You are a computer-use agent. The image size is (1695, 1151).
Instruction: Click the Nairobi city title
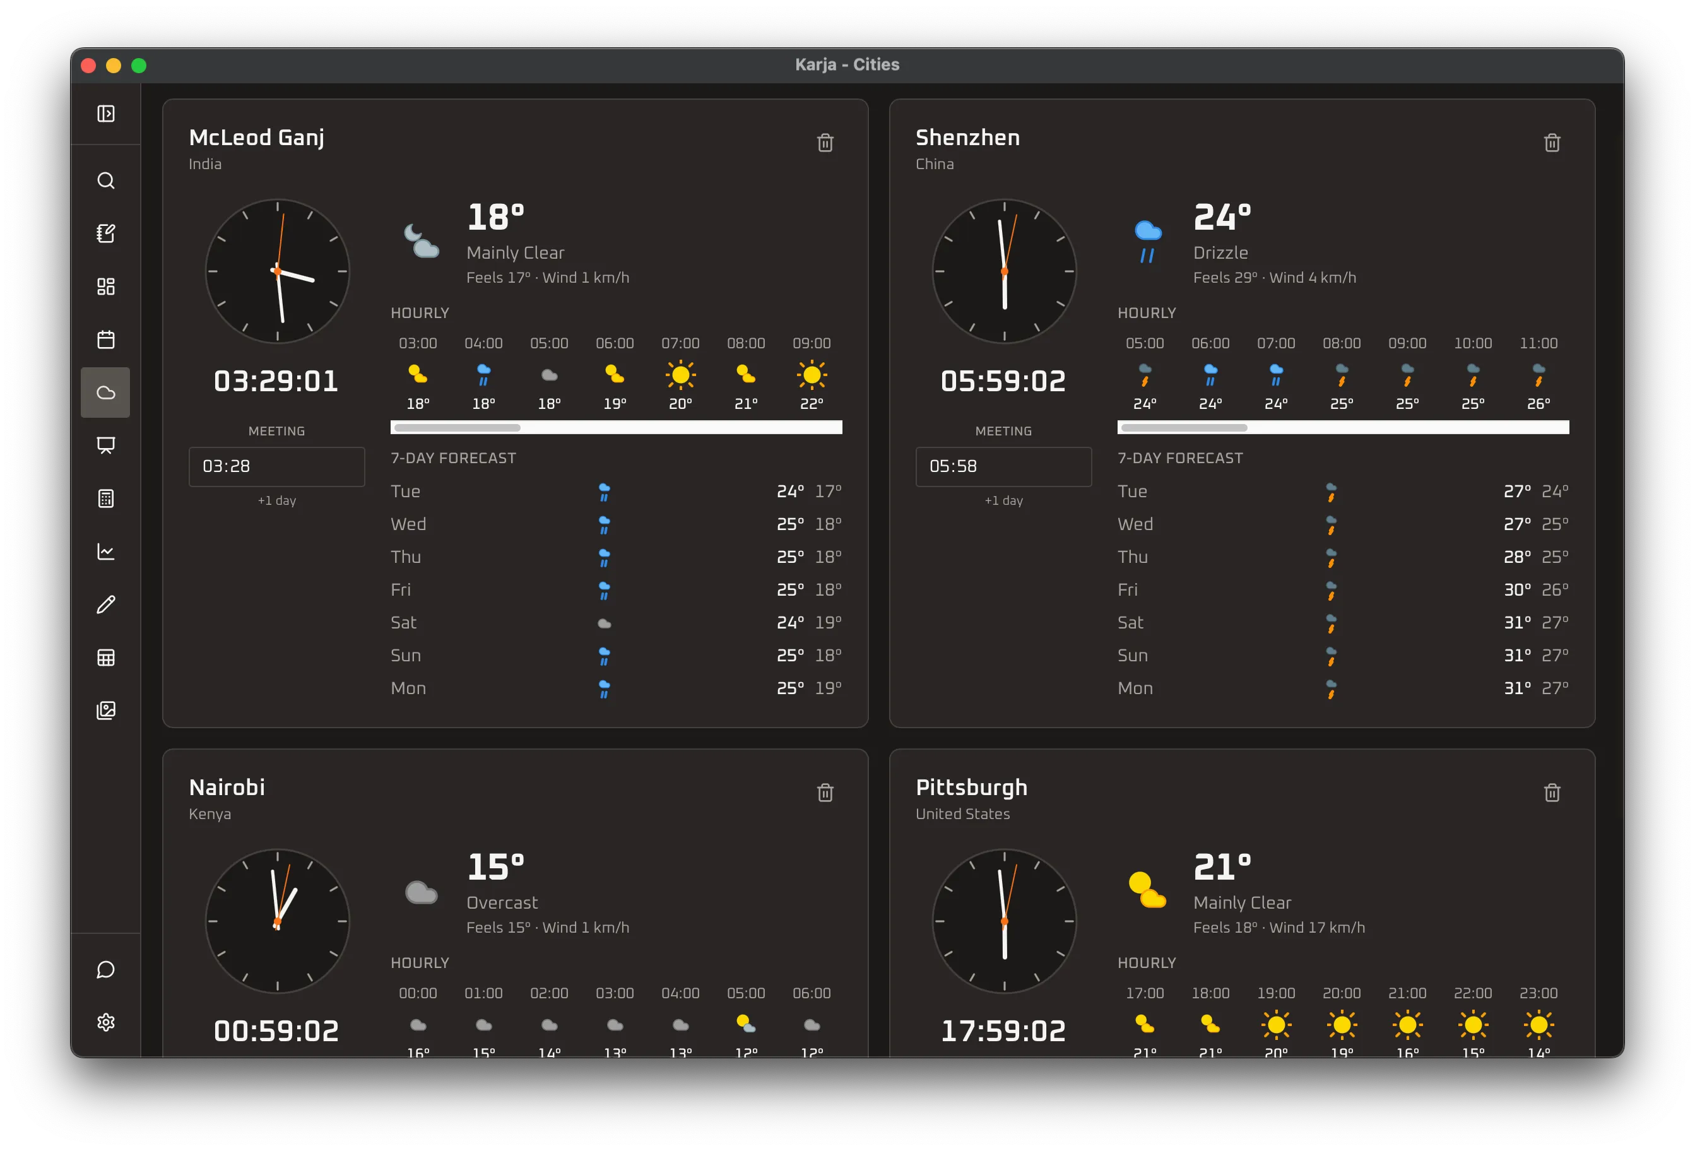pos(227,788)
